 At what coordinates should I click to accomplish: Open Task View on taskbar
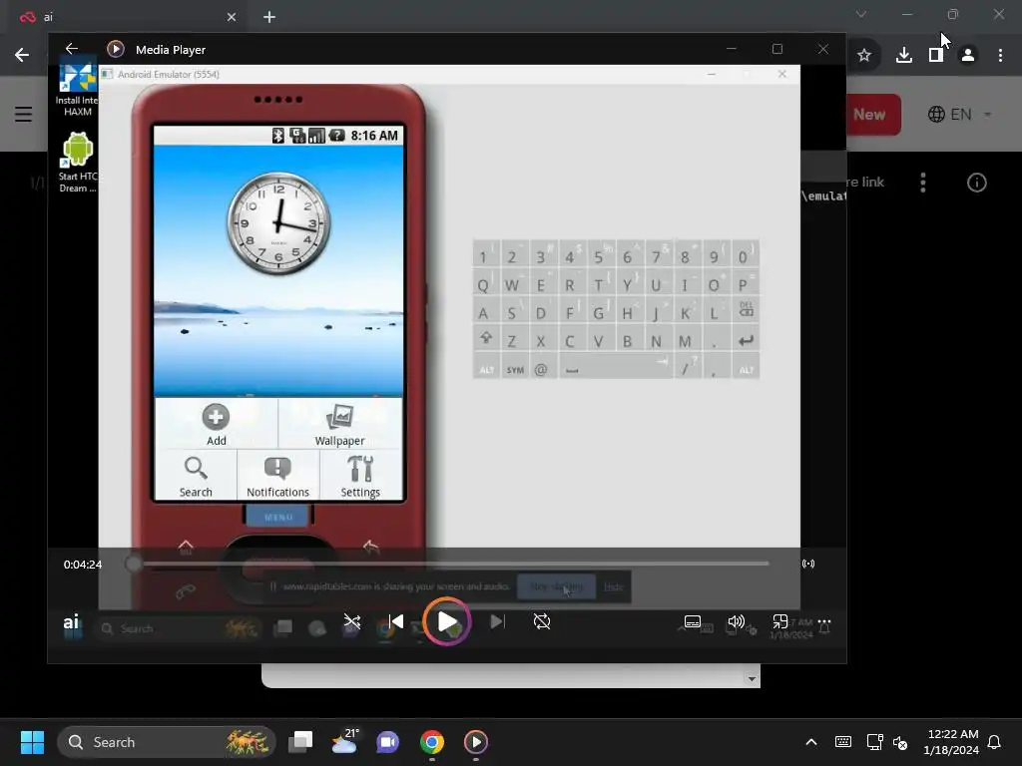tap(301, 742)
